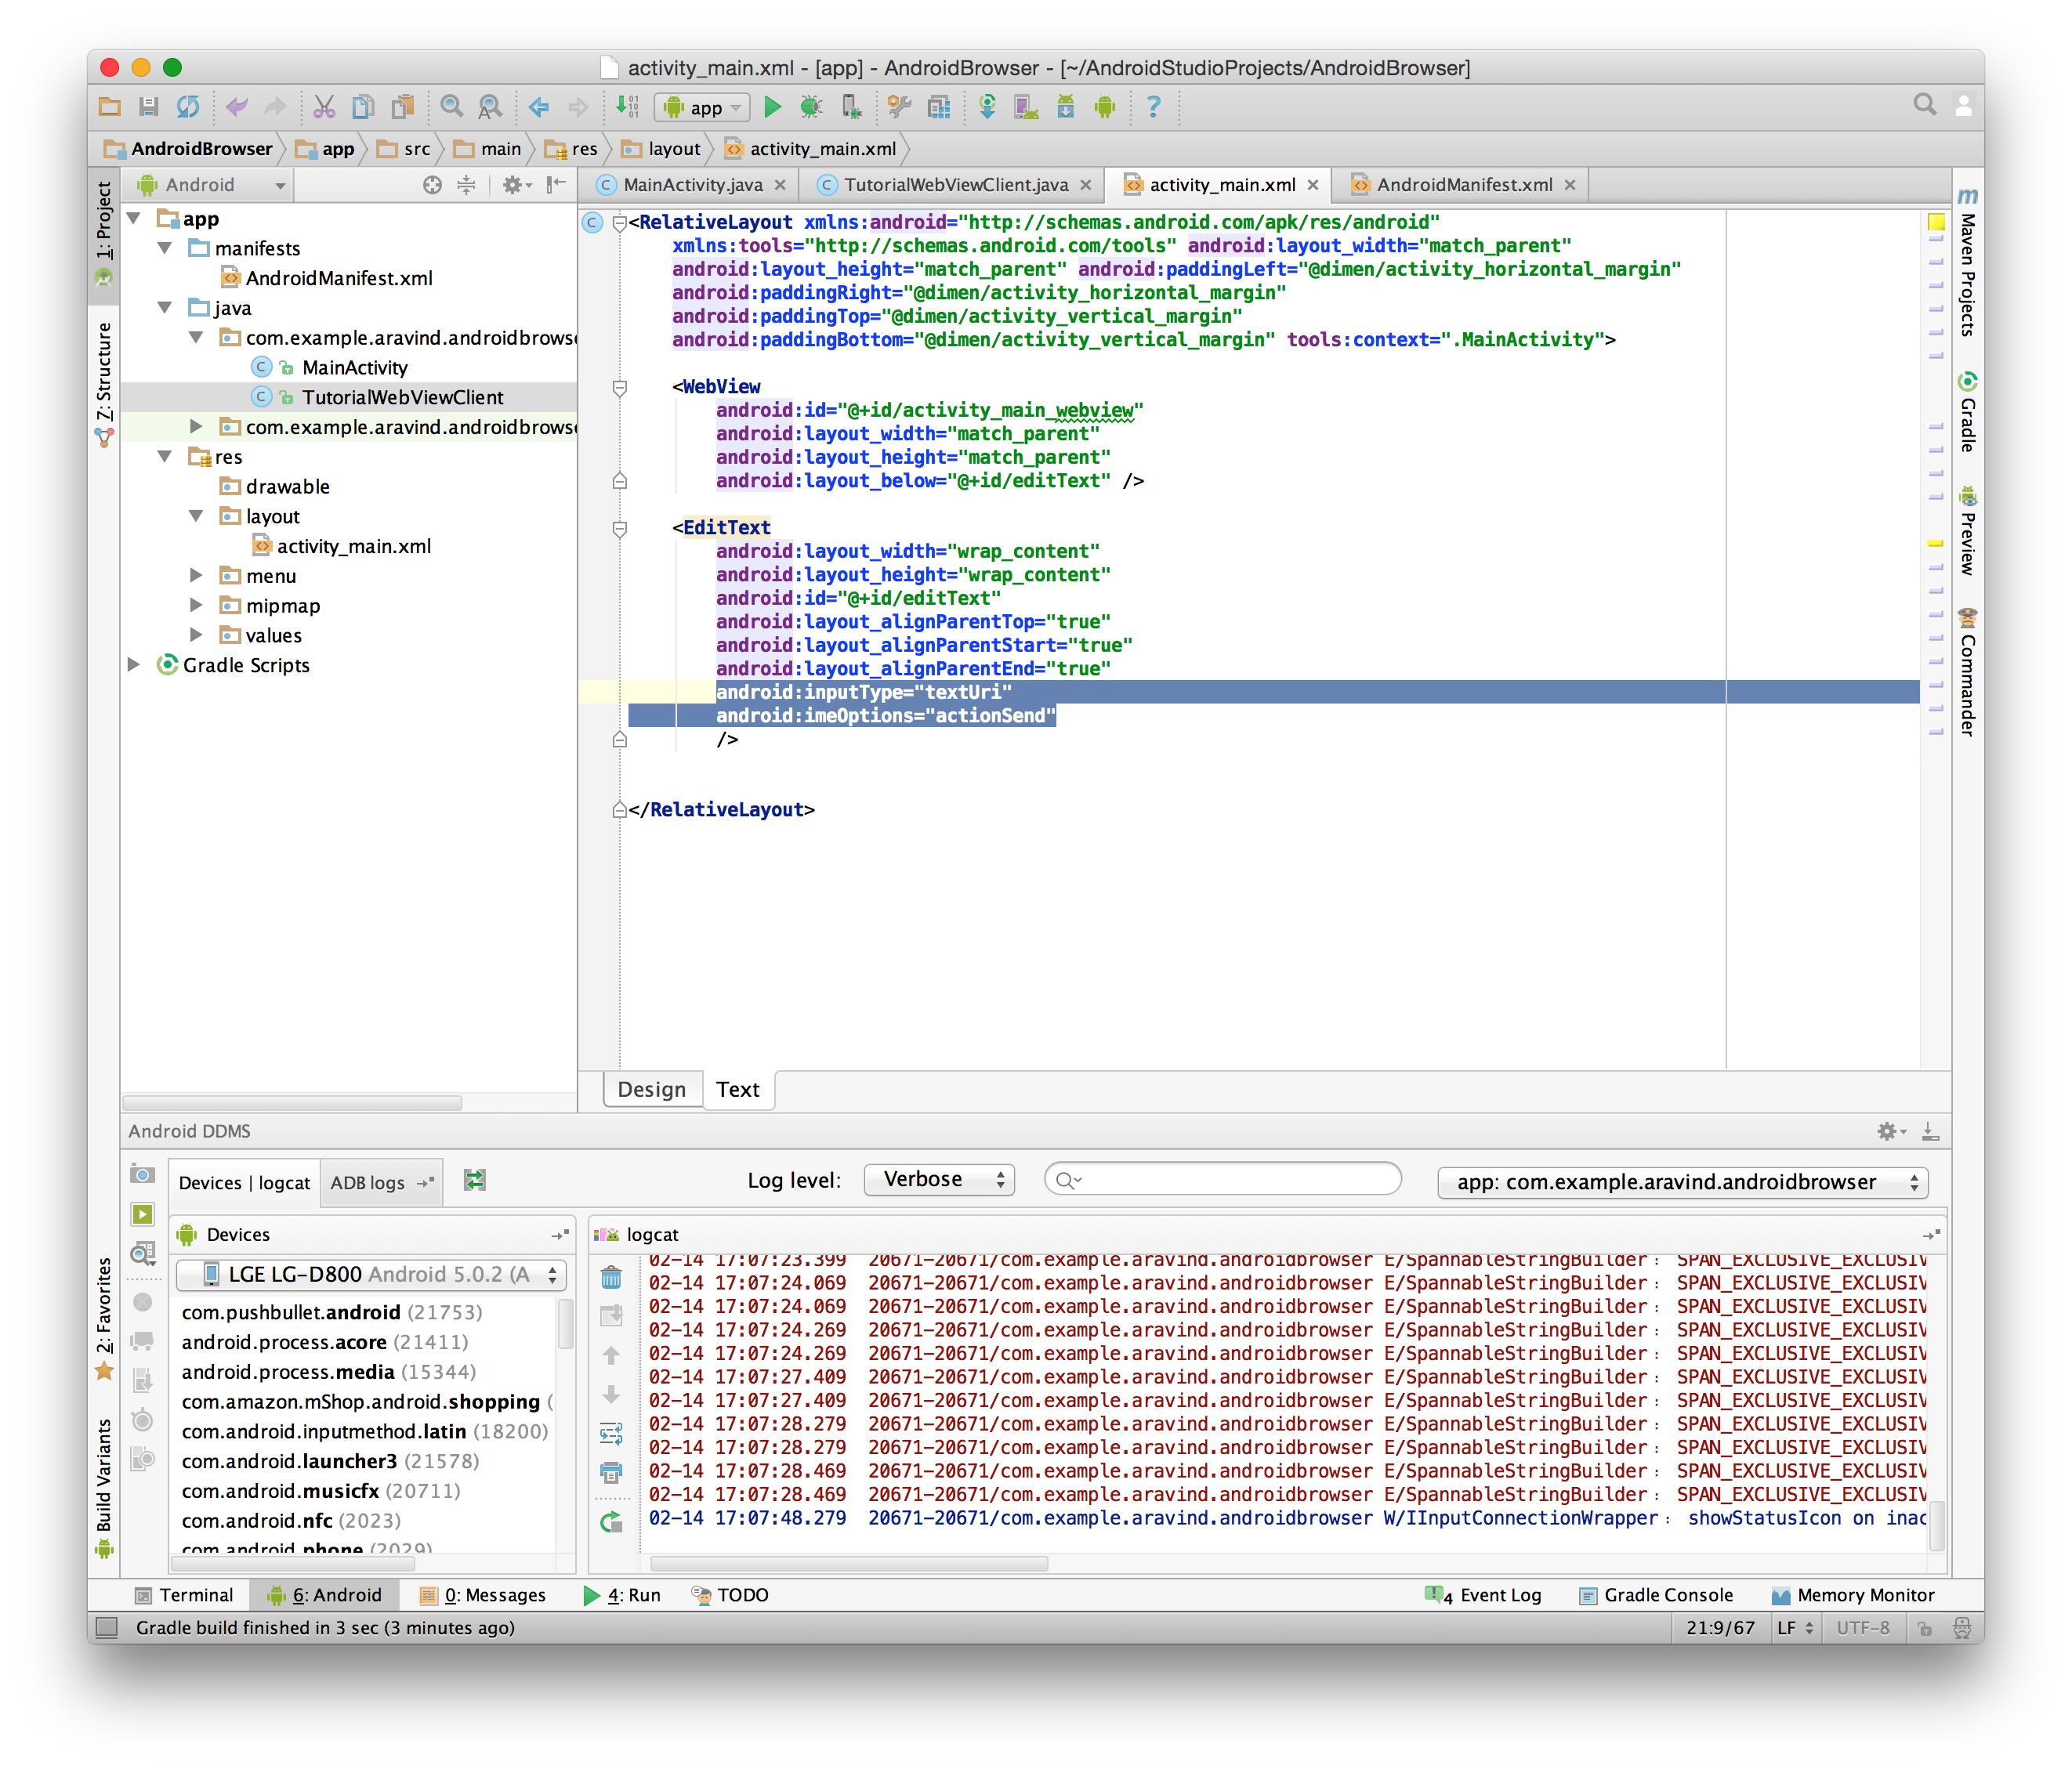2072x1769 pixels.
Task: Toggle soft wraps in logcat
Action: tap(611, 1433)
